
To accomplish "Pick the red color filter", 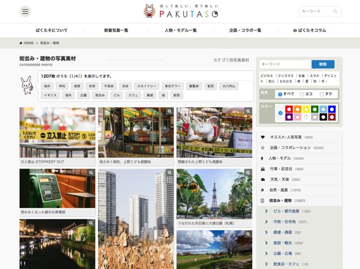I will click(x=289, y=109).
